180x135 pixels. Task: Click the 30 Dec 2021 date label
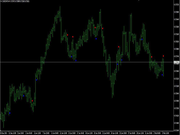(x=4, y=133)
